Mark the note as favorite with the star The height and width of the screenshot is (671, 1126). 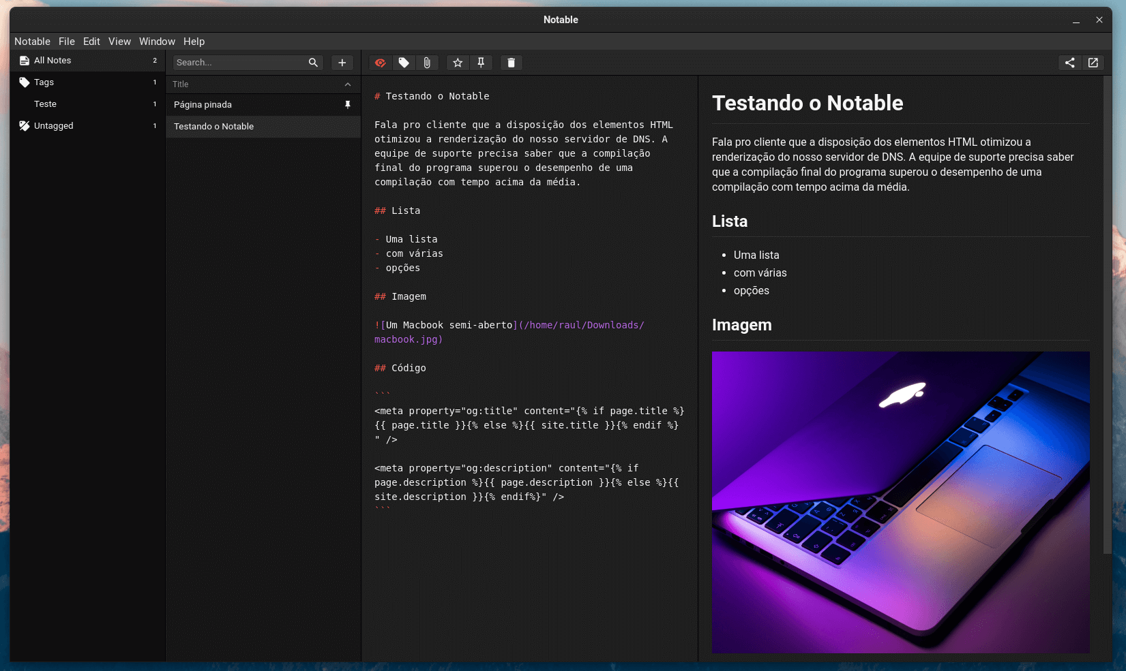[457, 63]
